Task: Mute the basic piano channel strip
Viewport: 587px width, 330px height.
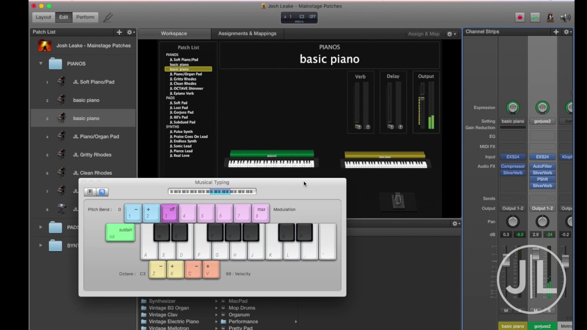Action: [x=506, y=310]
